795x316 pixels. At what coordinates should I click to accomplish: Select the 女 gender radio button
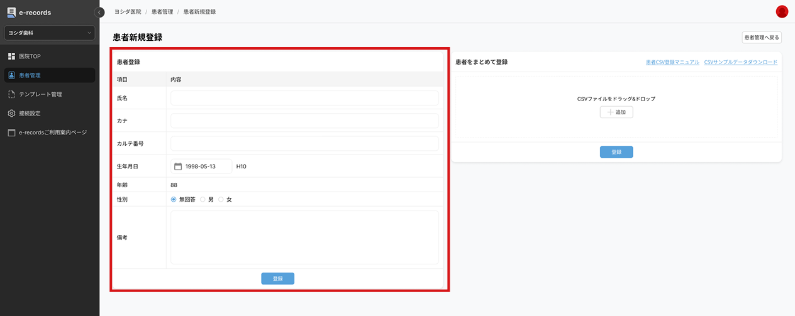(x=221, y=199)
